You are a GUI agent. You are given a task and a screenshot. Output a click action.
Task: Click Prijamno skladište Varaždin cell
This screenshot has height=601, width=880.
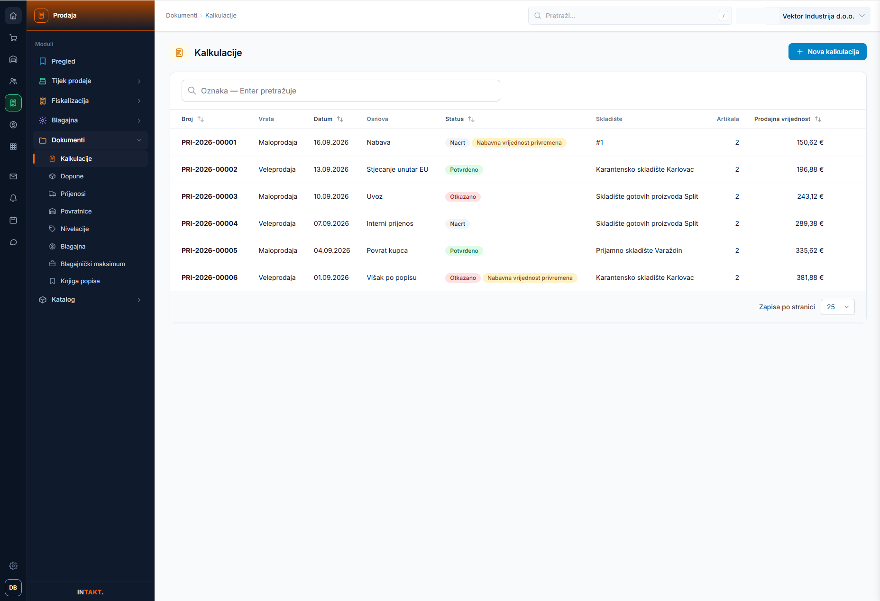click(639, 250)
